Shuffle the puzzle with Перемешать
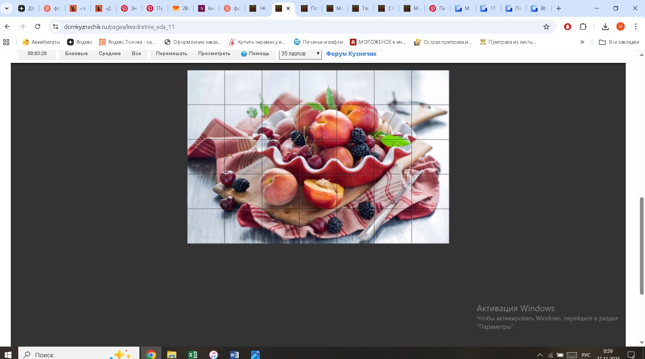The image size is (645, 359). (172, 54)
